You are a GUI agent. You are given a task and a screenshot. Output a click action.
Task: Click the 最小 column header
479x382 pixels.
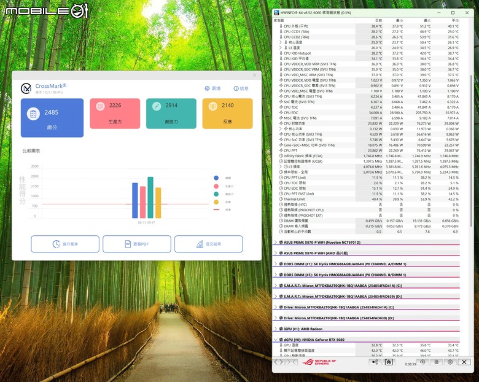(393, 20)
